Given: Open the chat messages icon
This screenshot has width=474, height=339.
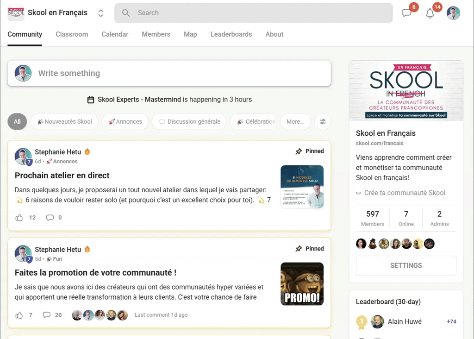Looking at the screenshot, I should (x=406, y=13).
